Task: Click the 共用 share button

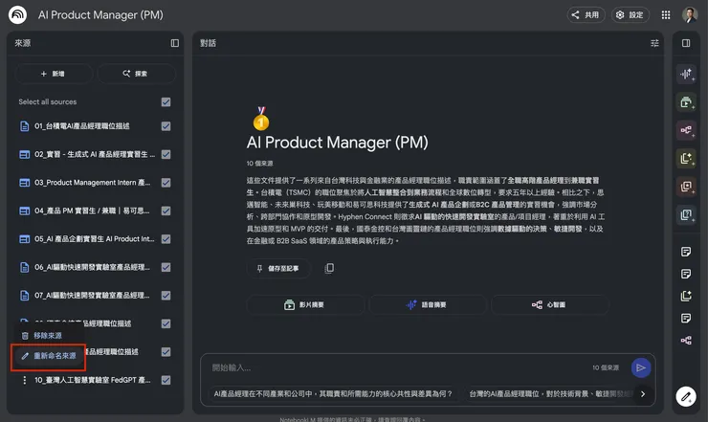Action: (x=586, y=15)
